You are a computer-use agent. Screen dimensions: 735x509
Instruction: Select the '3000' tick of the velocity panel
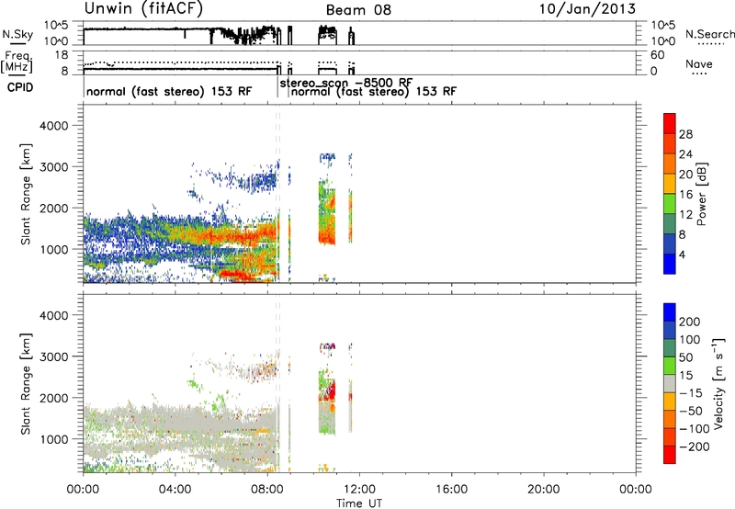point(54,356)
